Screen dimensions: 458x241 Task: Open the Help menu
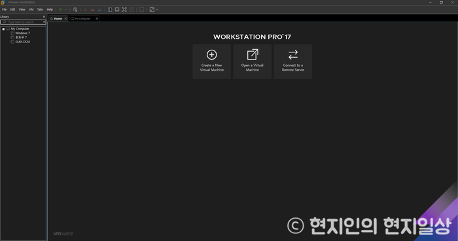pyautogui.click(x=50, y=9)
